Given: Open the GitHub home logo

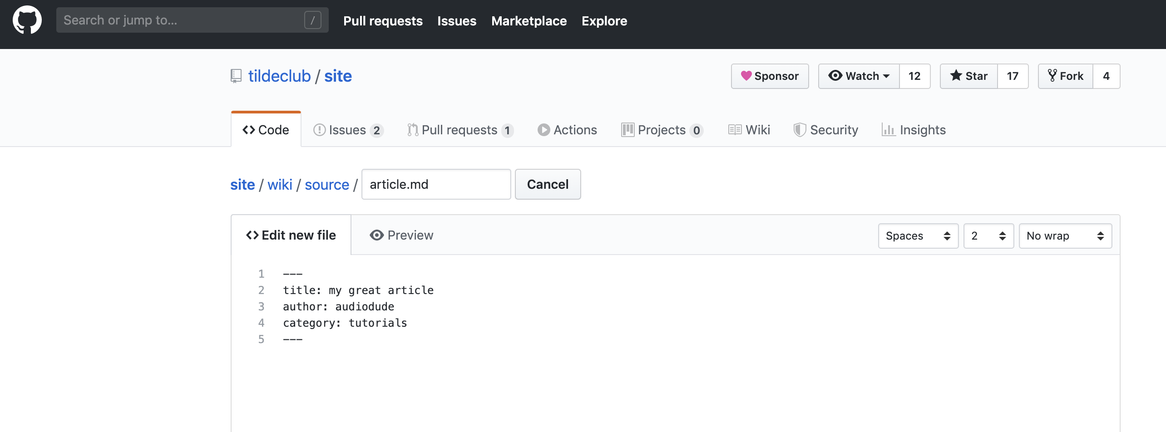Looking at the screenshot, I should tap(27, 20).
